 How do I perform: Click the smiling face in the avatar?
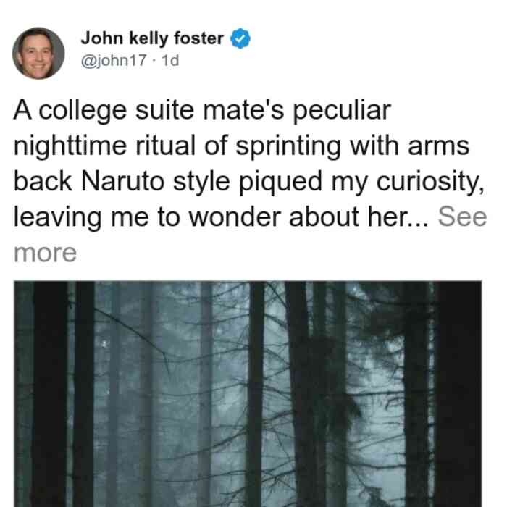(x=36, y=56)
